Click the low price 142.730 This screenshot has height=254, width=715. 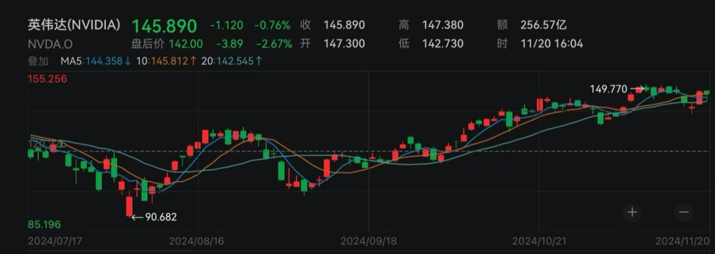pos(443,44)
